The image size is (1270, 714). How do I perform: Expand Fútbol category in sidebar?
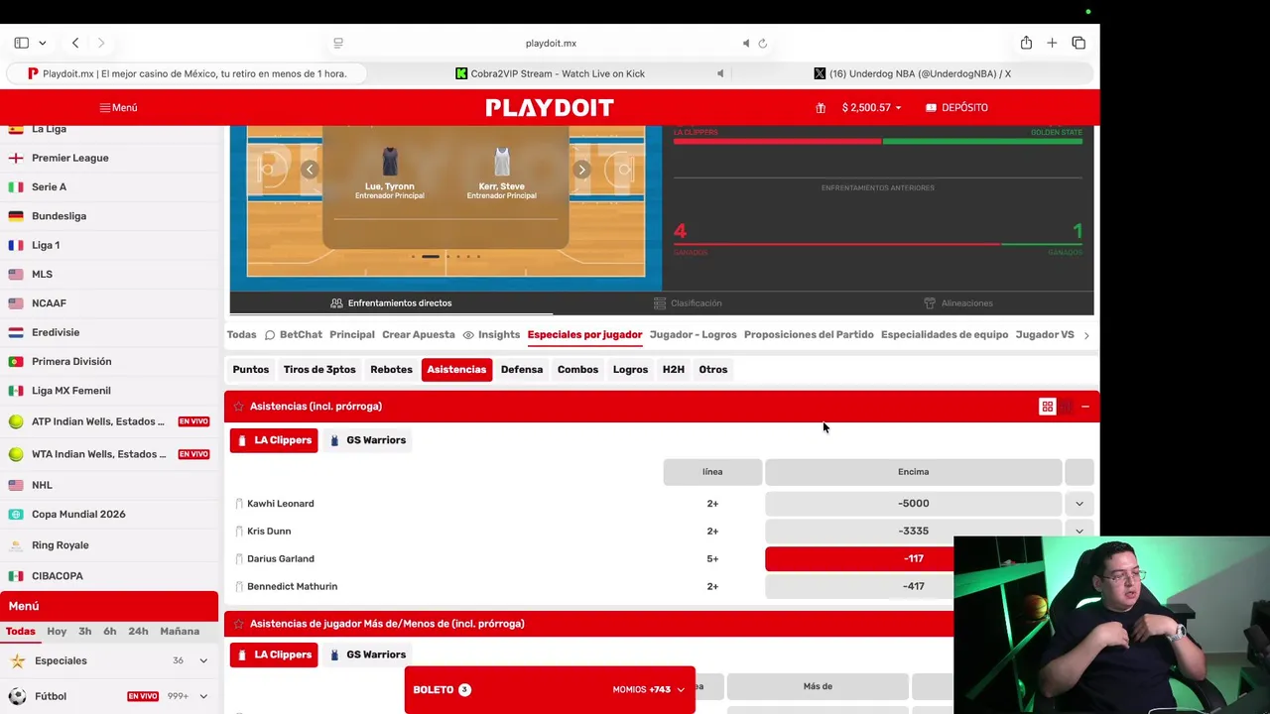(203, 696)
